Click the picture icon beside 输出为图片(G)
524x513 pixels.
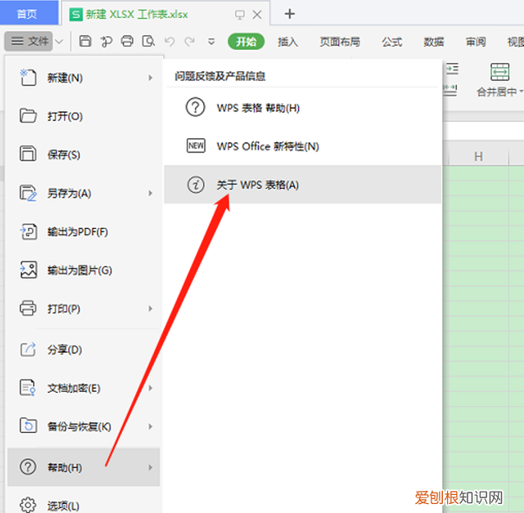[x=29, y=270]
